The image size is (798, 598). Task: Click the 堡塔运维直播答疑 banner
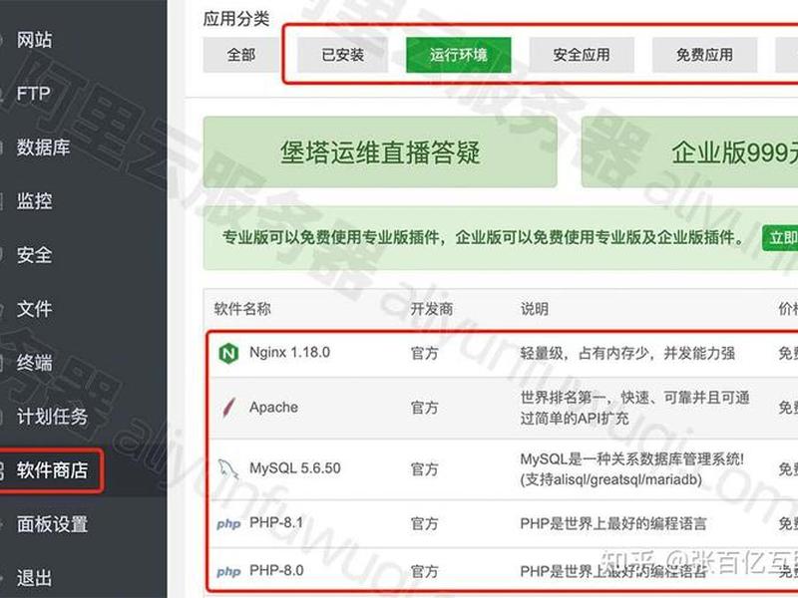(380, 152)
